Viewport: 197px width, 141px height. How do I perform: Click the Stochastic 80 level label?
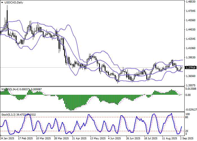click(187, 117)
